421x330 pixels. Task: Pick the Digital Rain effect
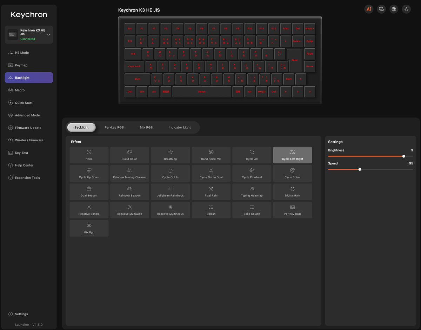293,191
